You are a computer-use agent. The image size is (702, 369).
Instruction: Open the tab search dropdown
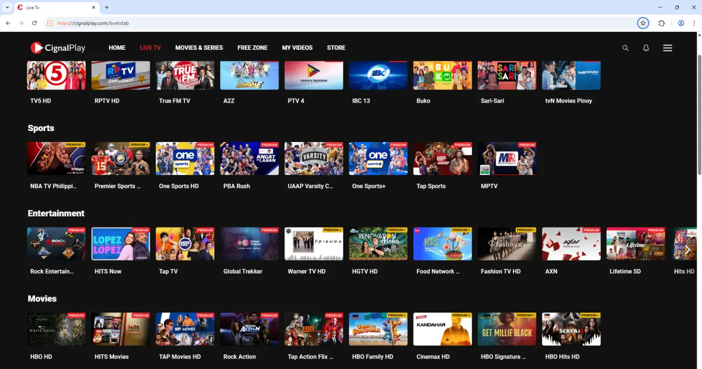tap(7, 7)
